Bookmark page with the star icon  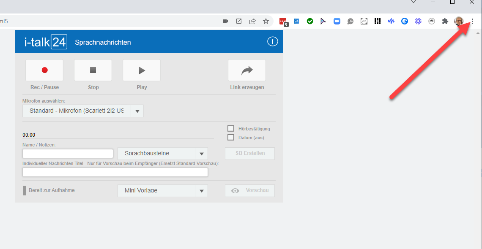coord(266,21)
